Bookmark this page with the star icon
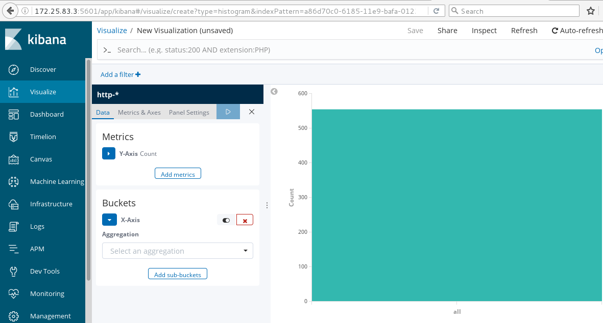Screen dimensions: 603x323 point(591,11)
